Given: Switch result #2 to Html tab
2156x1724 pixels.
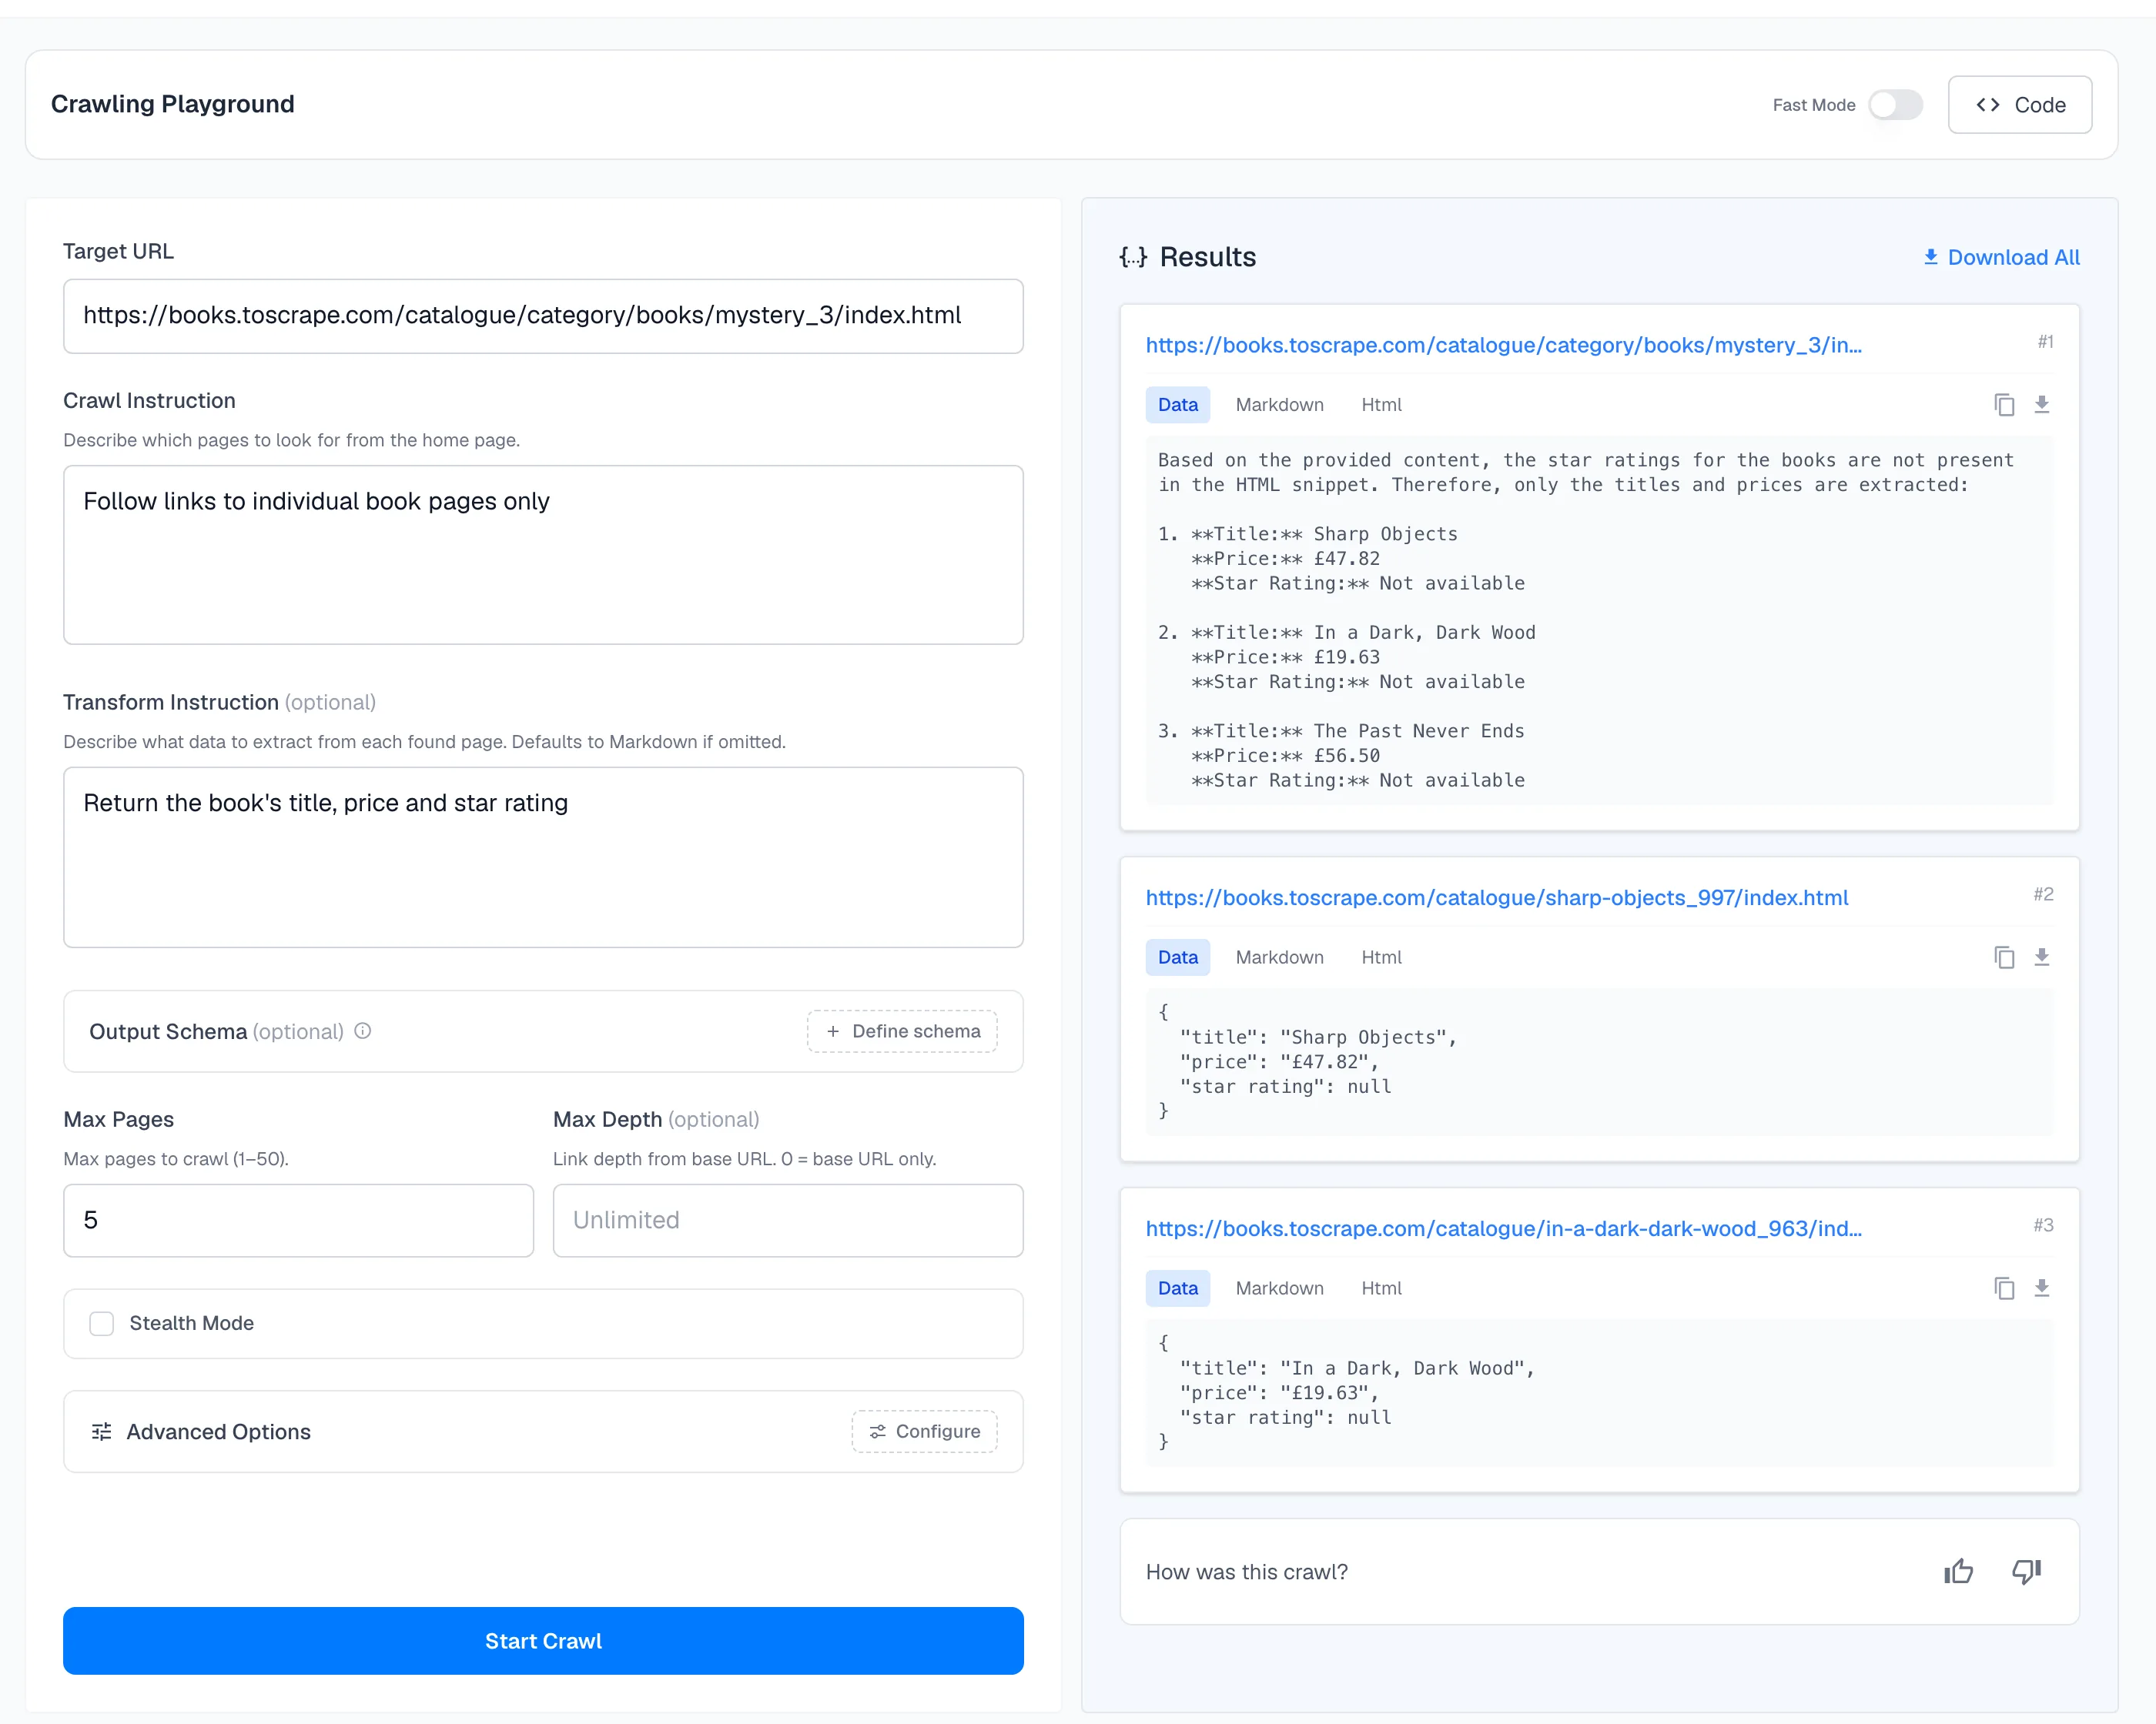Looking at the screenshot, I should coord(1381,957).
